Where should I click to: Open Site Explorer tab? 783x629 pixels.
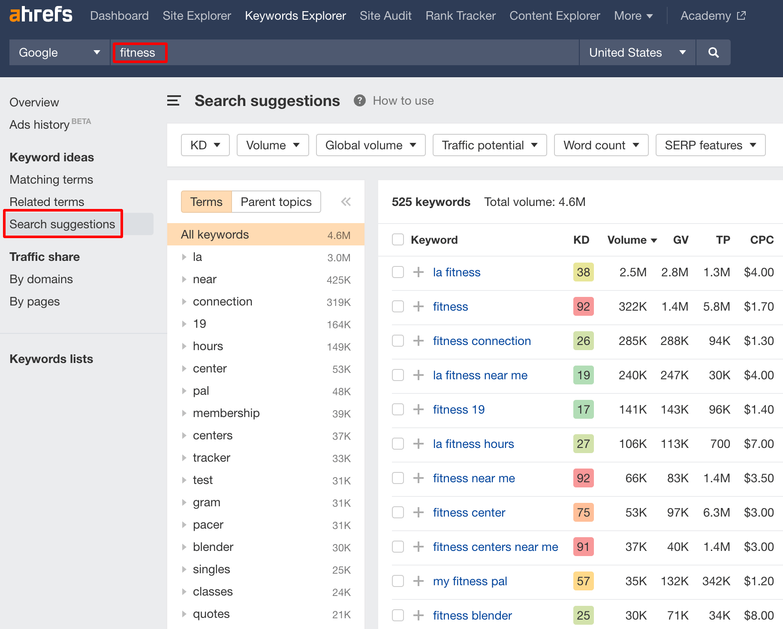pos(197,16)
